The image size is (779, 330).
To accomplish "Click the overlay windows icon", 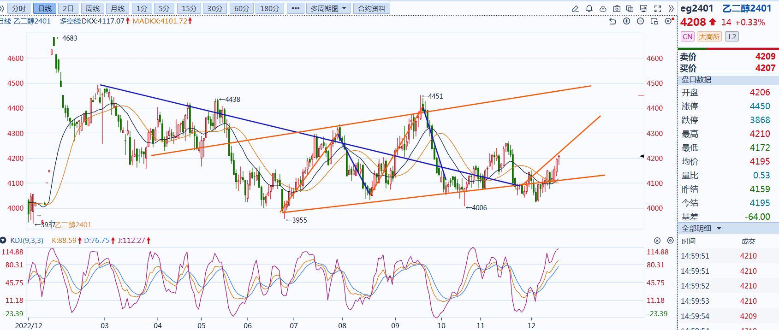I will pos(630,9).
